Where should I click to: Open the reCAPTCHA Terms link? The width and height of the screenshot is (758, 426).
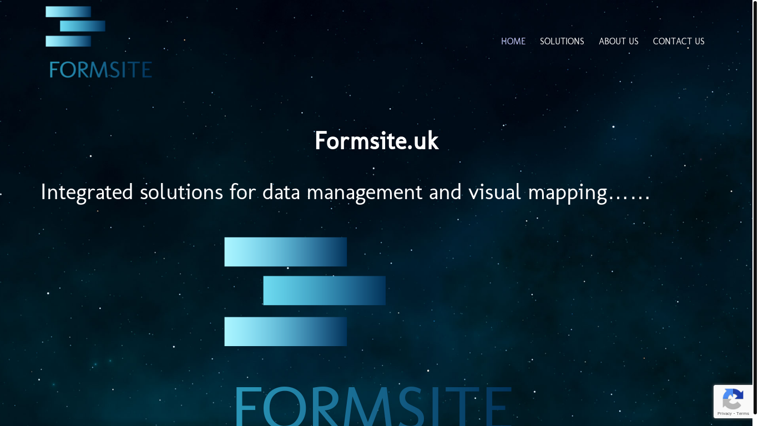743,414
